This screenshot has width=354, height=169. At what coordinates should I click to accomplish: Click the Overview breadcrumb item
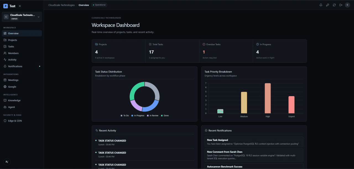tap(84, 5)
